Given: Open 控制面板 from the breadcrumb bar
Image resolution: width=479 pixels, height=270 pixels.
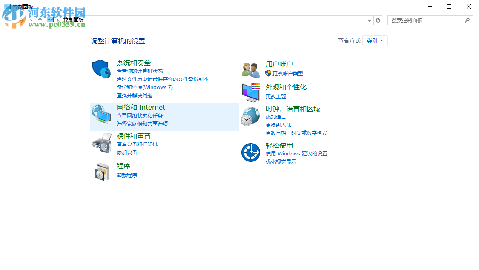Looking at the screenshot, I should pyautogui.click(x=74, y=20).
